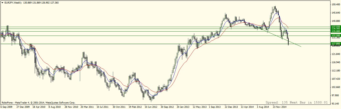Screen dimensions: 341x109
Task: Click the 116.940 price scale value
Action: pyautogui.click(x=336, y=62)
